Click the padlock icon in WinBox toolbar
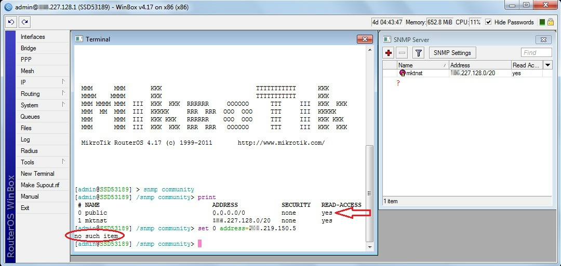The image size is (561, 266). 551,22
